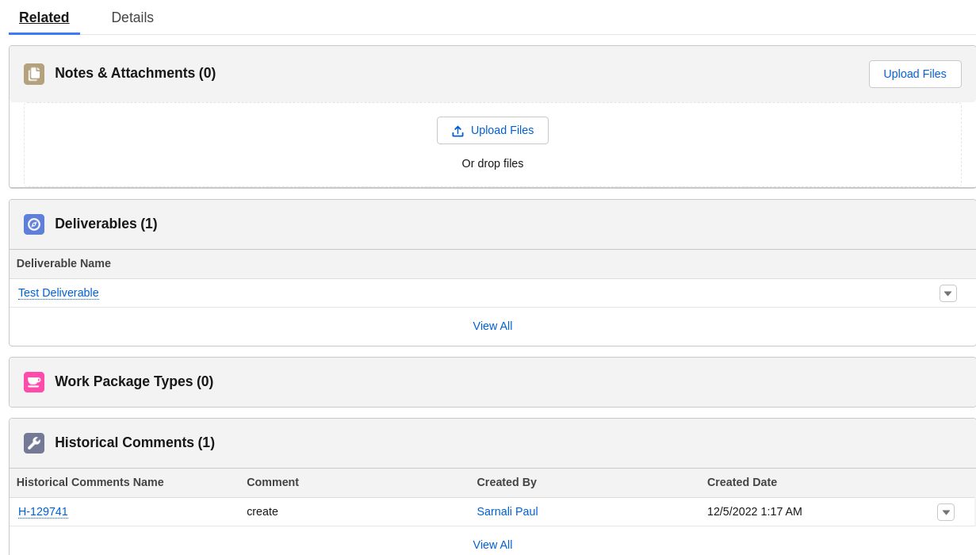The image size is (976, 555).
Task: Open the row actions menu for Test Deliverable
Action: coord(947,293)
